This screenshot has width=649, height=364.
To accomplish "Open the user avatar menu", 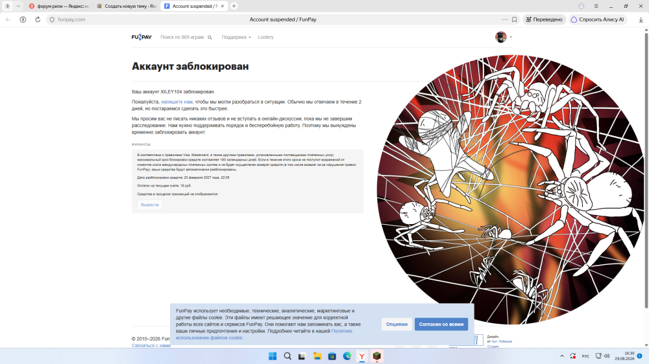I will tap(501, 37).
